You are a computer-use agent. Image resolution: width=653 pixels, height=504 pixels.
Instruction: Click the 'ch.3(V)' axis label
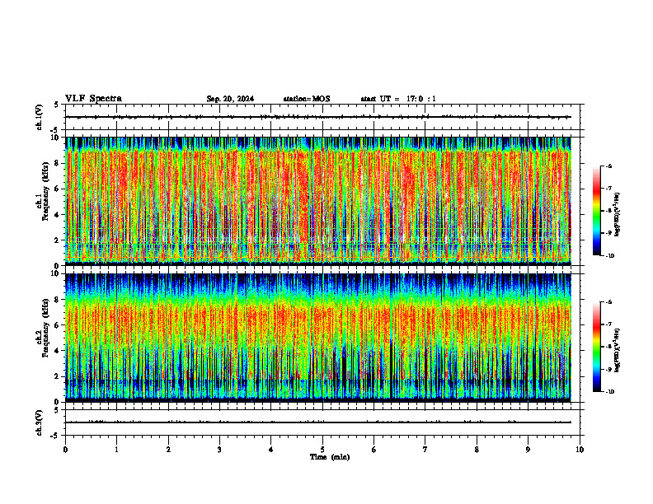39,423
